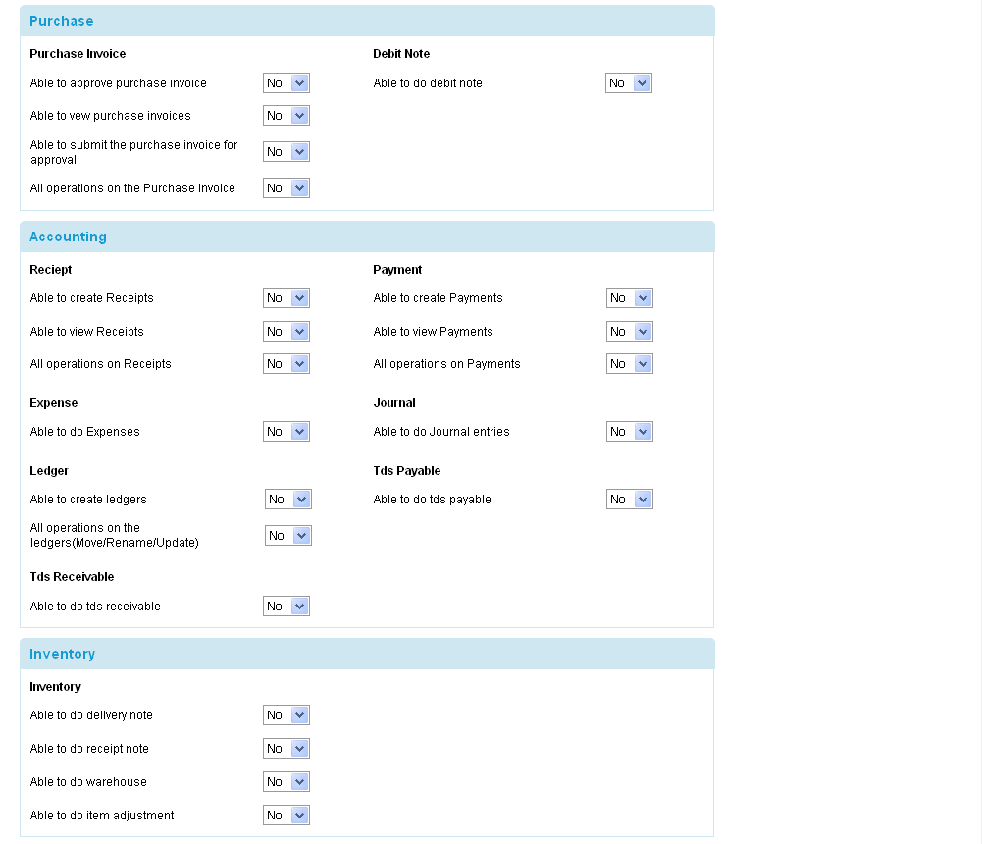Screen dimensions: 982x844
Task: Open the 'Able to do warehouse' dropdown
Action: [285, 781]
